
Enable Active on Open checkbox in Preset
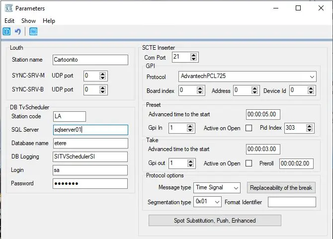249,128
